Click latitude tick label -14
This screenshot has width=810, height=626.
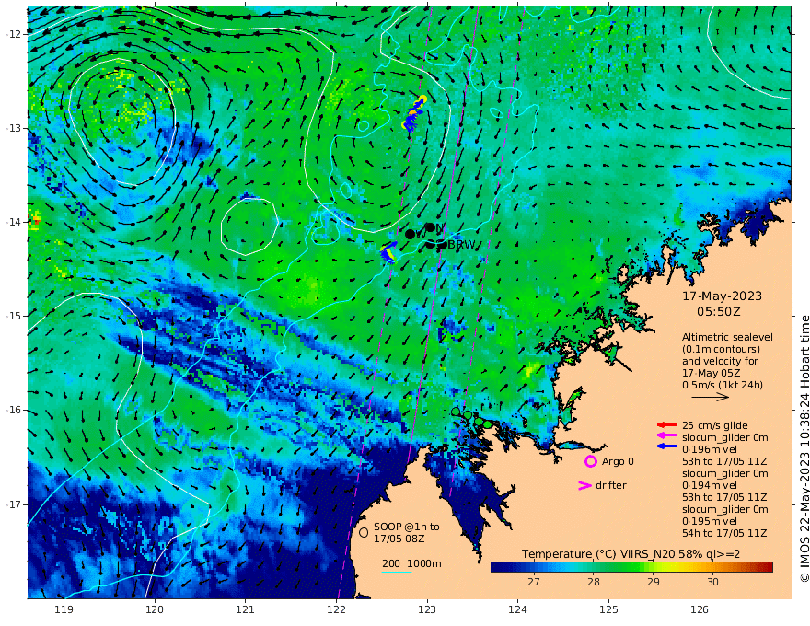click(x=14, y=222)
